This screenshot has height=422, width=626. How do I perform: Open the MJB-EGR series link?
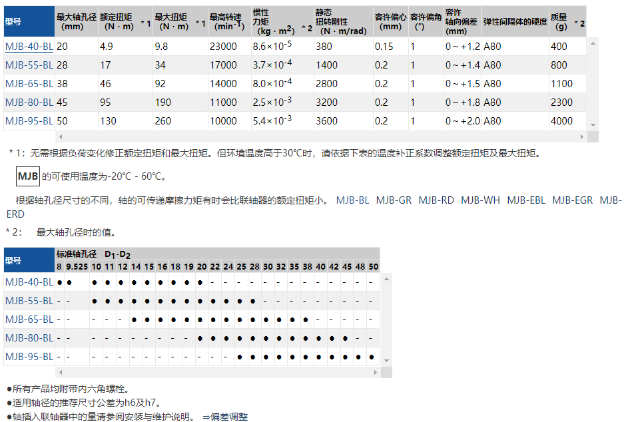point(573,200)
